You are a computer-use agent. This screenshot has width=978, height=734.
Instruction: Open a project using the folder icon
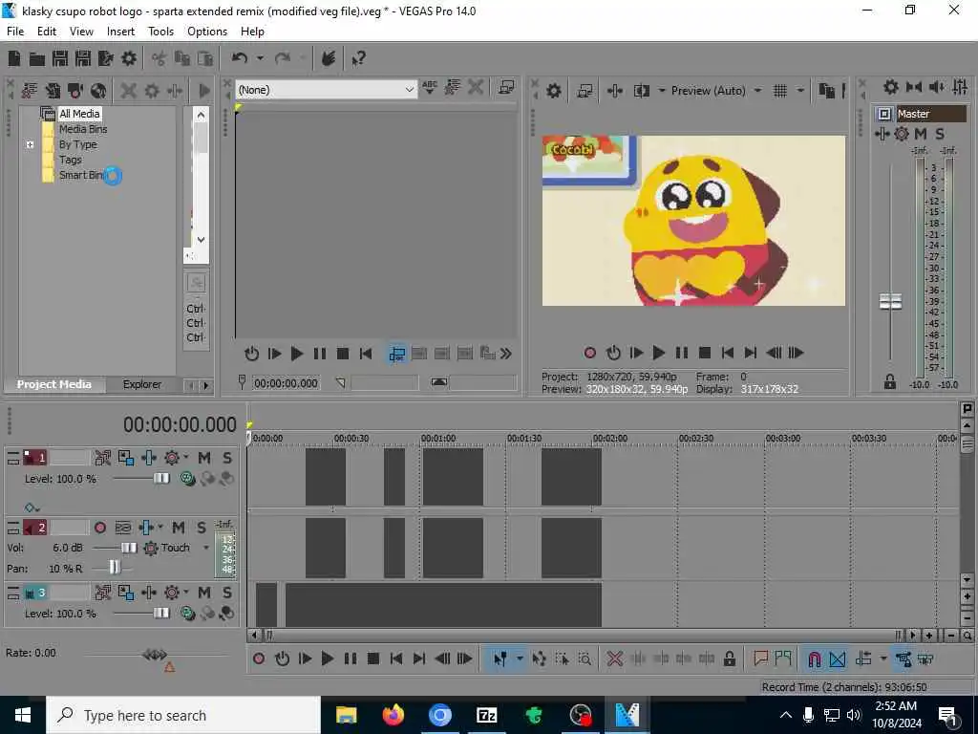coord(37,58)
